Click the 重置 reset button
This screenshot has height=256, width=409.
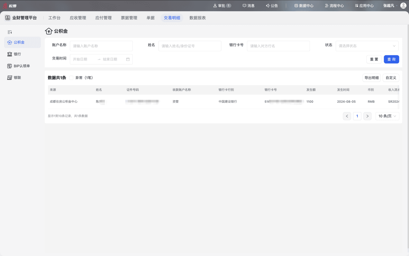374,59
